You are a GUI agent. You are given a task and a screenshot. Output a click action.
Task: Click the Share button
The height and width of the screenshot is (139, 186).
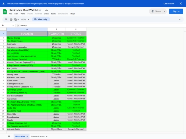coord(156,11)
